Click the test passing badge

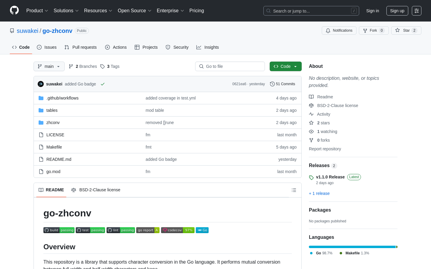point(90,230)
